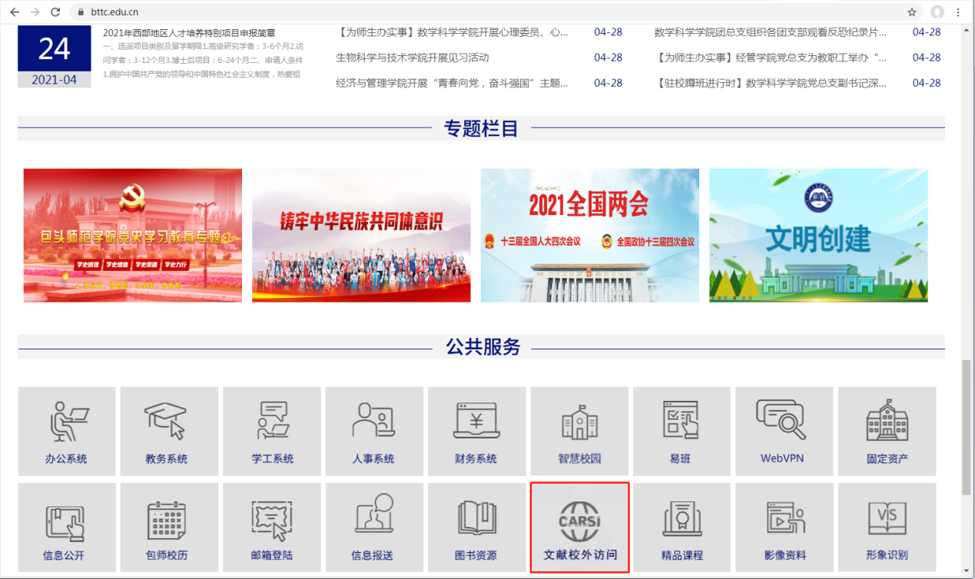The width and height of the screenshot is (975, 579).
Task: Open the Chrome profile avatar
Action: click(937, 12)
